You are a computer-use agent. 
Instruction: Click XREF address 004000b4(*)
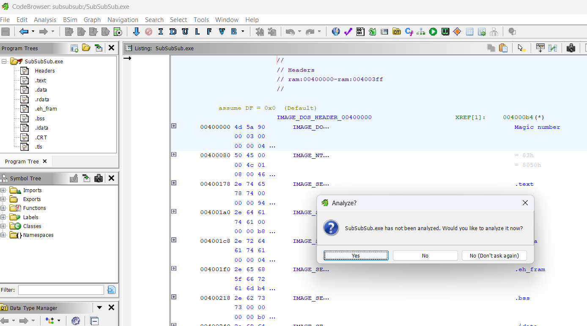524,117
